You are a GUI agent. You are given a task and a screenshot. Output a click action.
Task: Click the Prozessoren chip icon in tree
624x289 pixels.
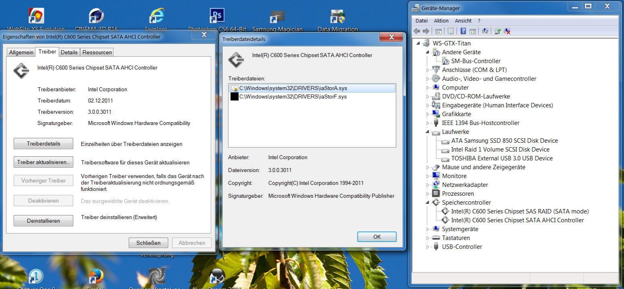[436, 194]
